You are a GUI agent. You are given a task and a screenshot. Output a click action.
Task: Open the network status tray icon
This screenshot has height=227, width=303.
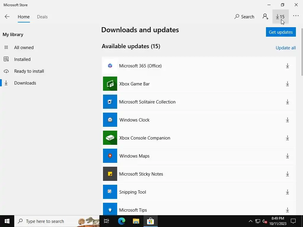258,221
